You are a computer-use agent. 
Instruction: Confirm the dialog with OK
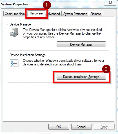pyautogui.click(x=59, y=127)
